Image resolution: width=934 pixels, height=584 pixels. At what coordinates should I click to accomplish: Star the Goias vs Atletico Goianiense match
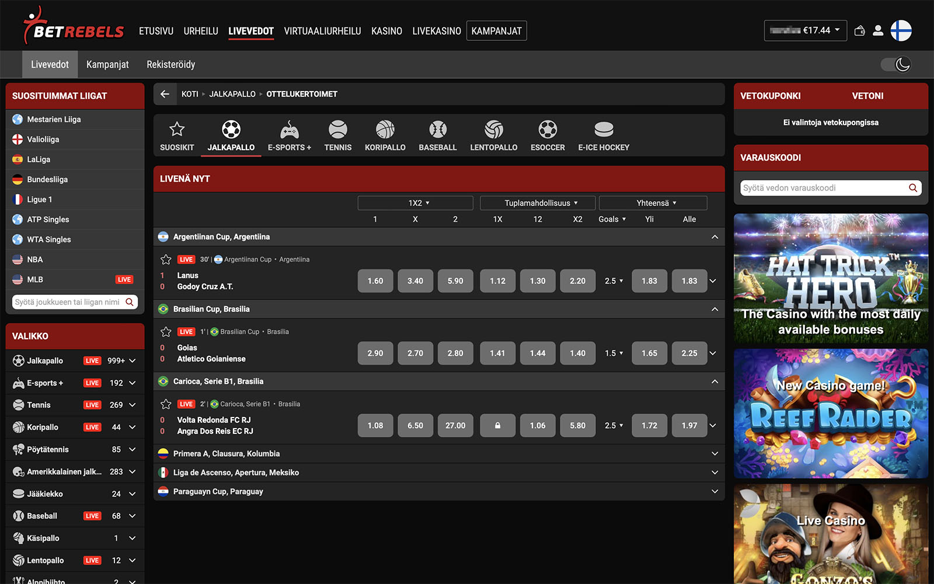(166, 332)
